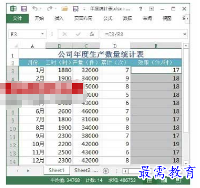The image size is (200, 188).
Task: Show more ribbon tabs via right arrow
Action: 187,18
